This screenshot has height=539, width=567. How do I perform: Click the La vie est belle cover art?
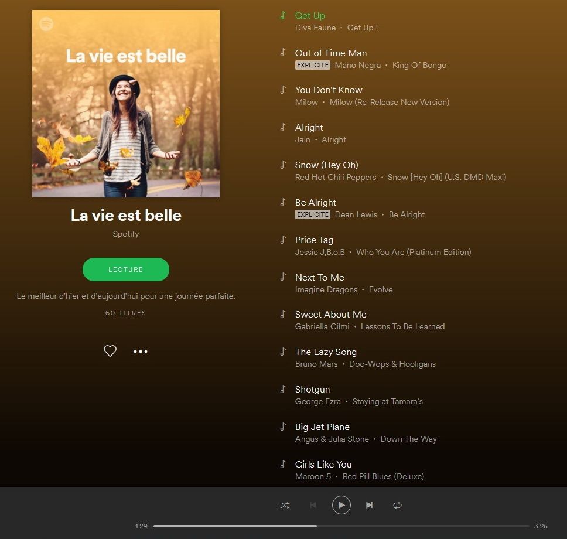pyautogui.click(x=126, y=104)
